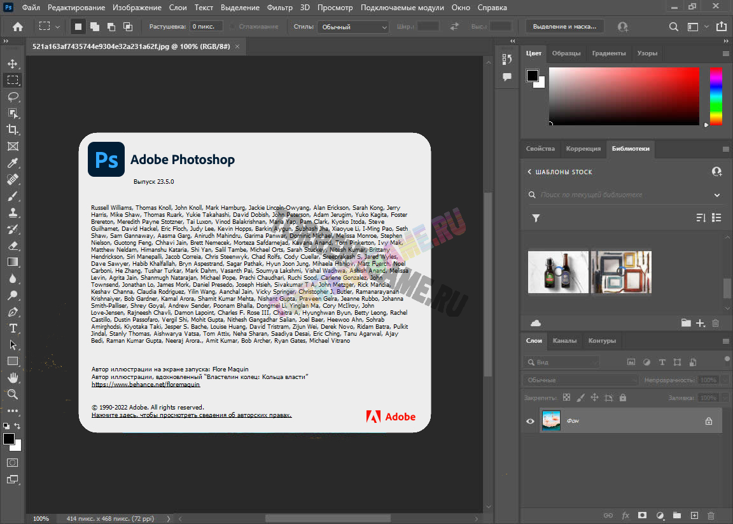Select the Lasso tool

[13, 97]
